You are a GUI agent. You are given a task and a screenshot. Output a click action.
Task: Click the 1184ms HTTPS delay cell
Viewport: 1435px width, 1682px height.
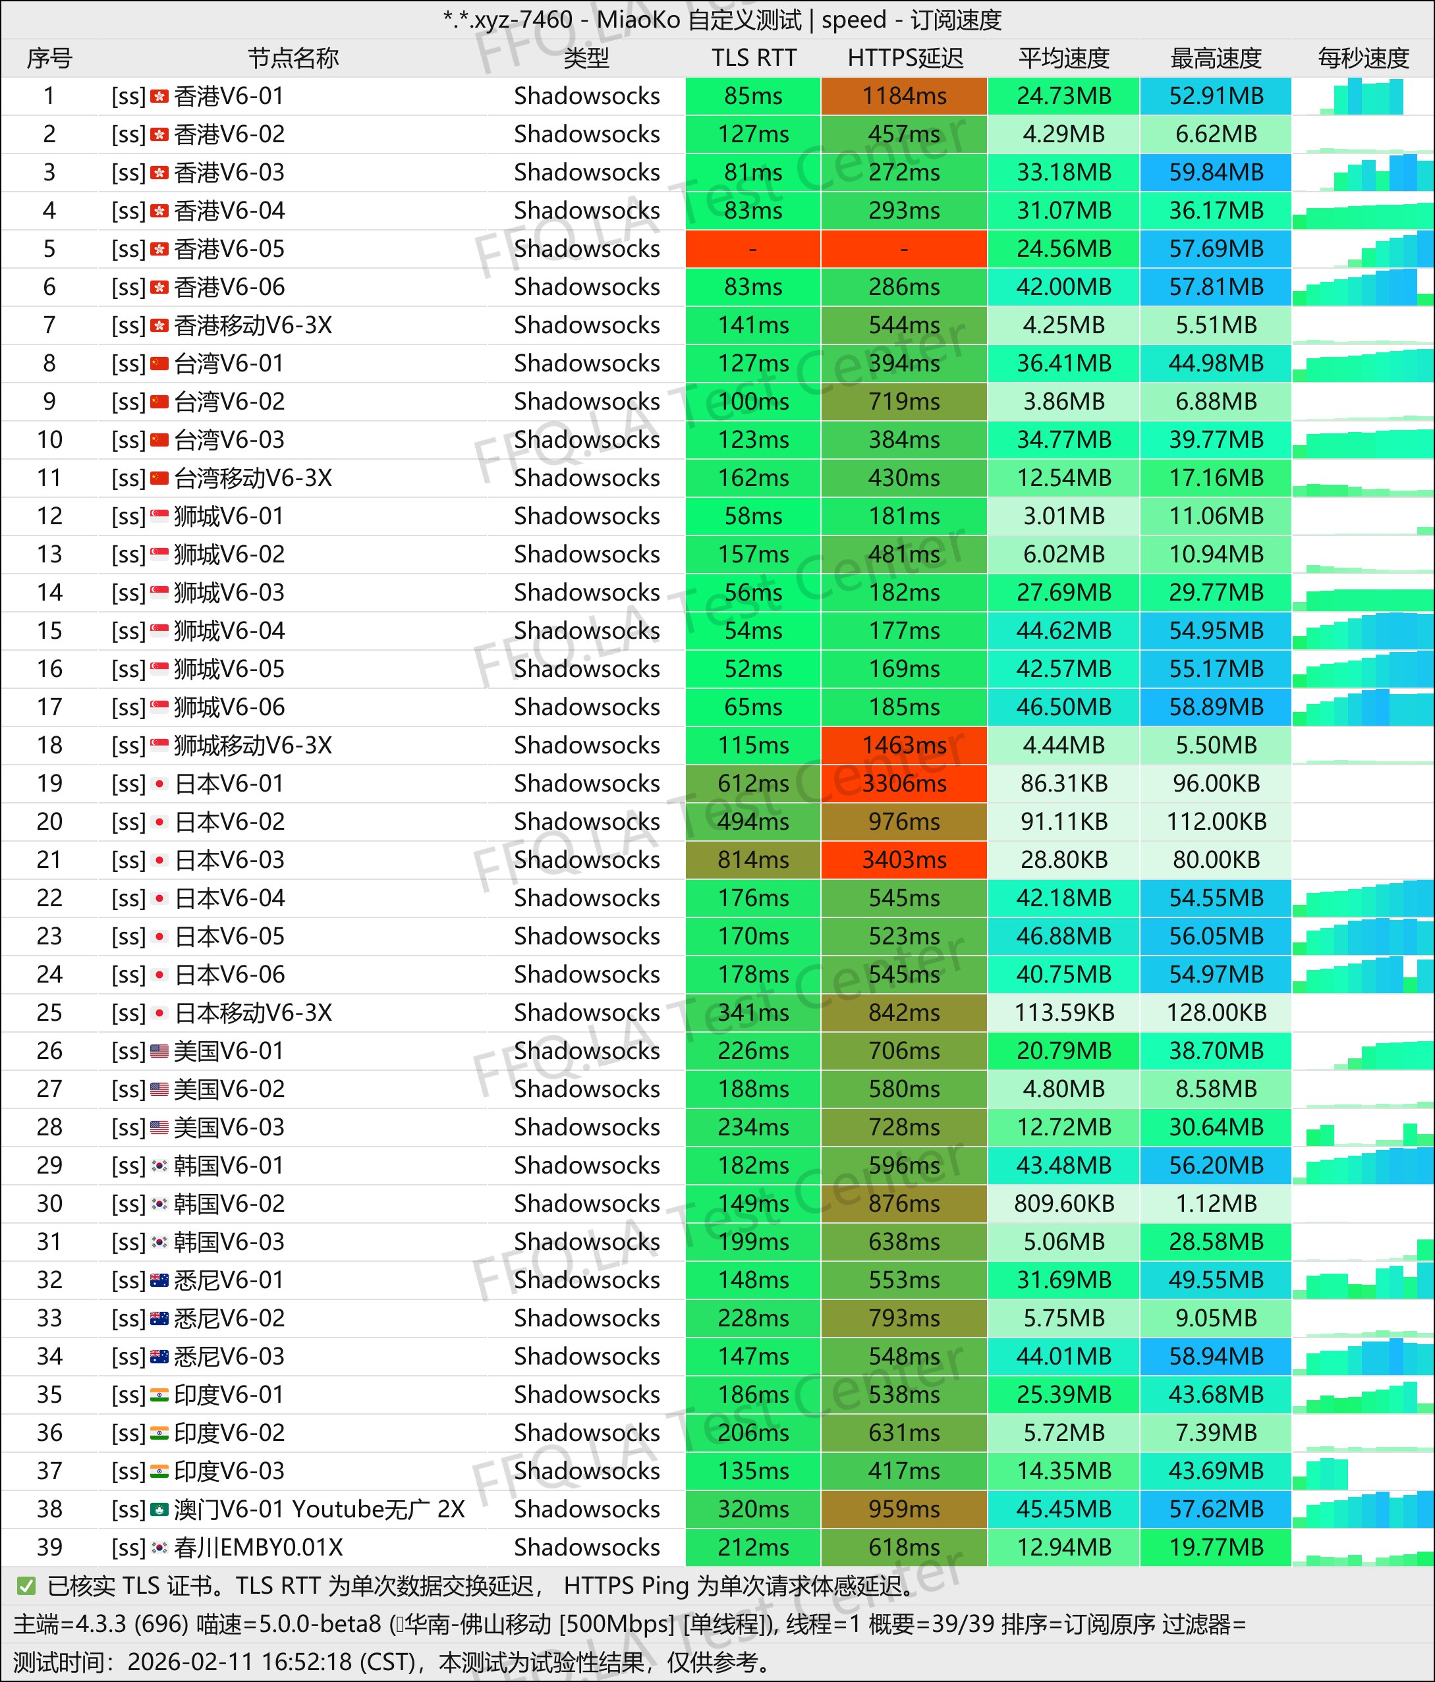click(x=905, y=95)
